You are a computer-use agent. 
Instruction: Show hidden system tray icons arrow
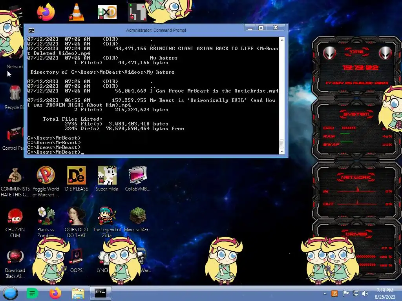325,294
